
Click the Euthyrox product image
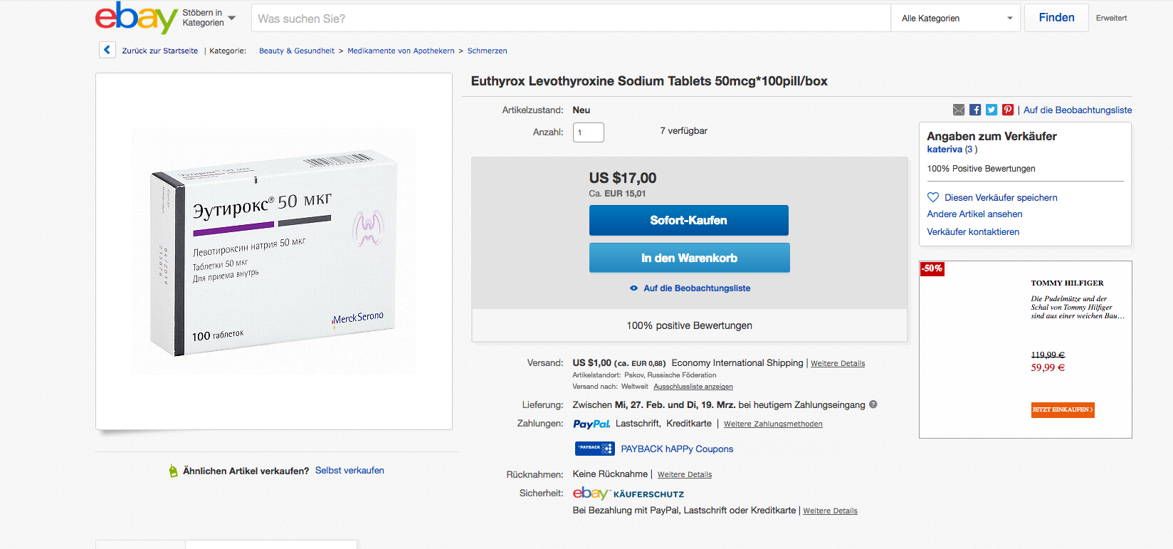[274, 251]
